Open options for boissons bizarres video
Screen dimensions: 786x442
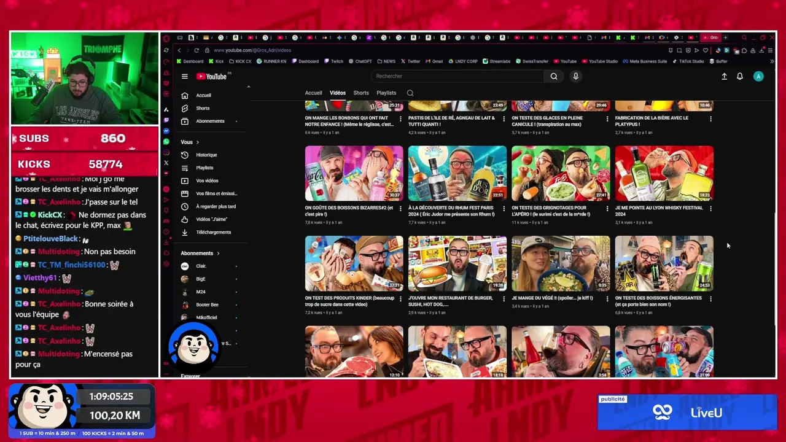401,209
